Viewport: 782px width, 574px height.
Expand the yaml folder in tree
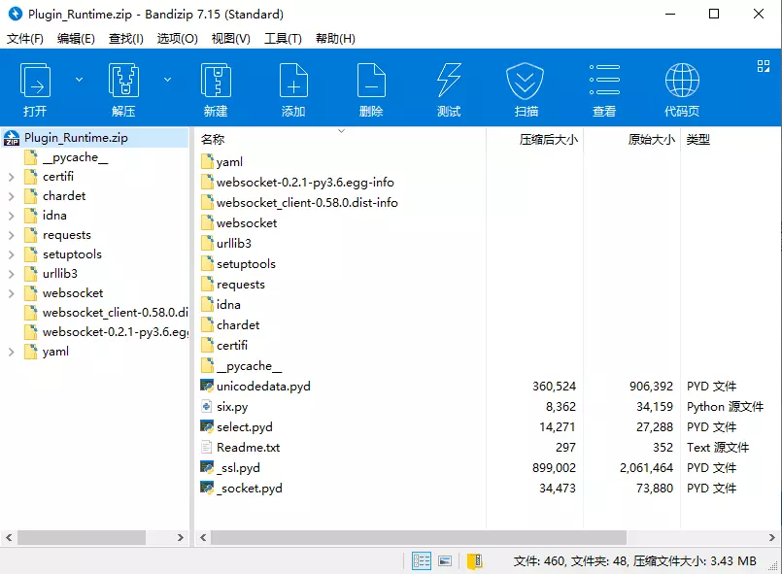pyautogui.click(x=12, y=353)
